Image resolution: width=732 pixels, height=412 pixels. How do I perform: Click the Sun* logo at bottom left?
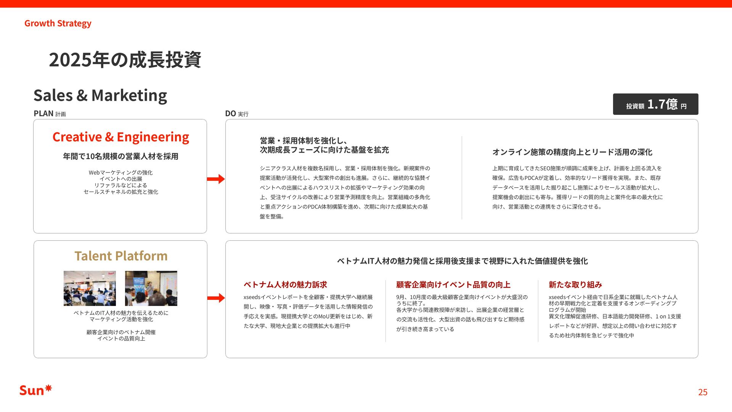35,390
